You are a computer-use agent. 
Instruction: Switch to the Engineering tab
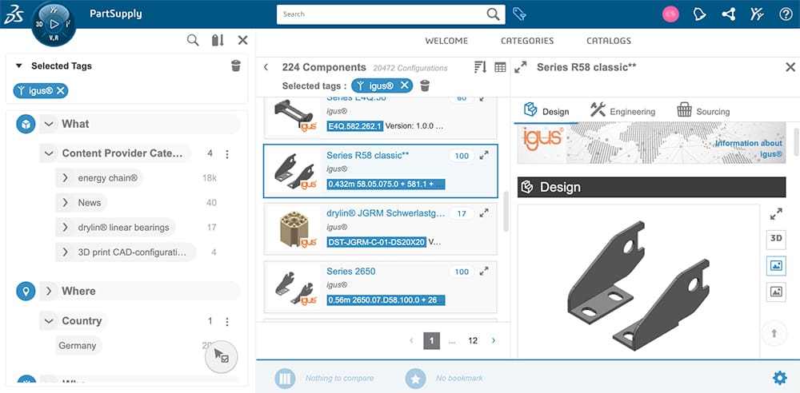tap(622, 110)
